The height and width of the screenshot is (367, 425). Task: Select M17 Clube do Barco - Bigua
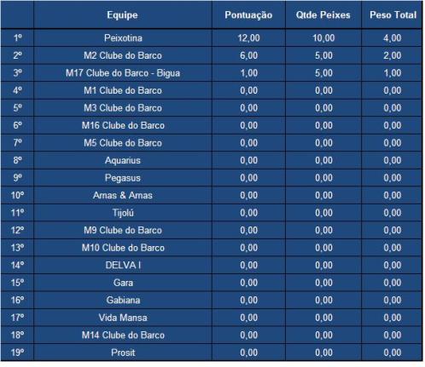(x=123, y=73)
